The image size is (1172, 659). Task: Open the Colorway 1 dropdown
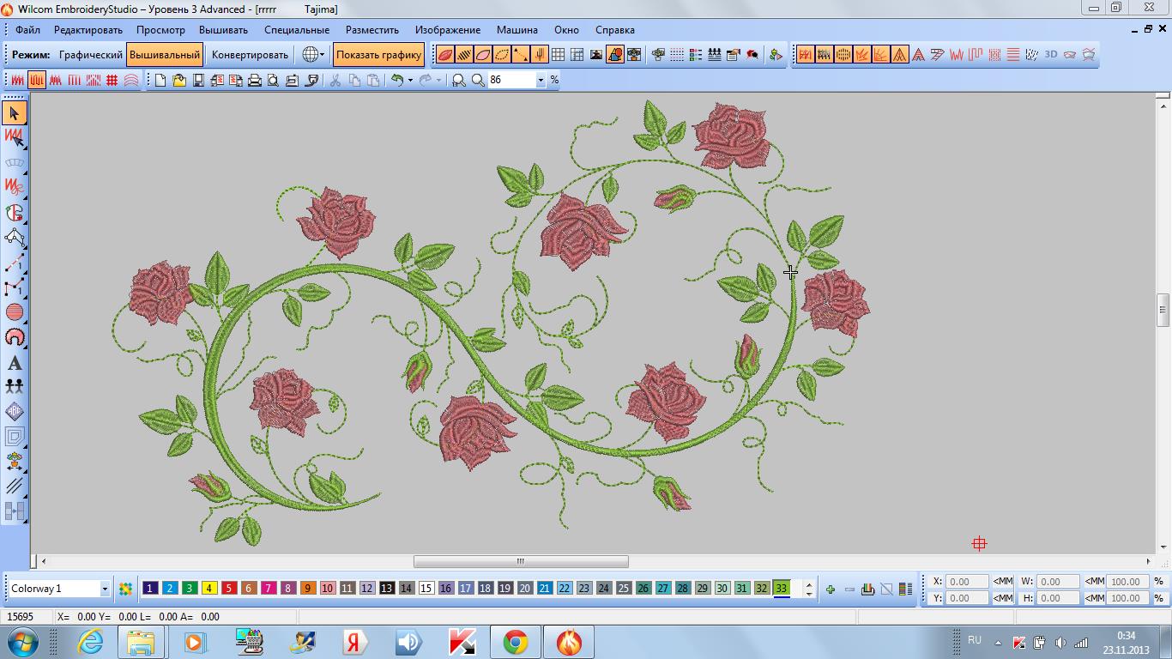pos(105,589)
